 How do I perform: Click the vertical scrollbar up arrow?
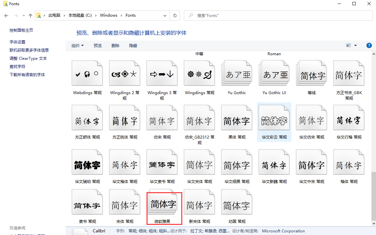374,54
